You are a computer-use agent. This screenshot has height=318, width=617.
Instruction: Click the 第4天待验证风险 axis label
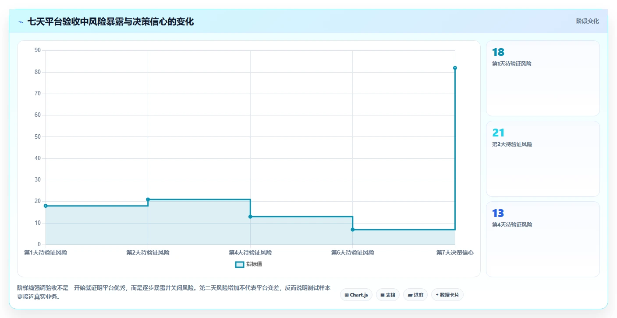(x=250, y=252)
